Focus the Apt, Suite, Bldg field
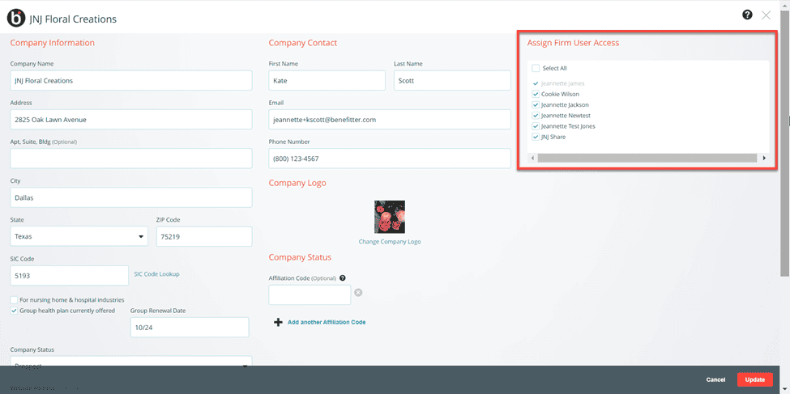The image size is (790, 394). [131, 159]
